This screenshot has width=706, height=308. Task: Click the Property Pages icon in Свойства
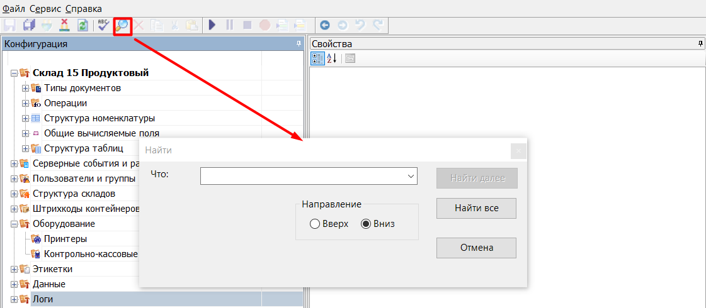tap(350, 58)
